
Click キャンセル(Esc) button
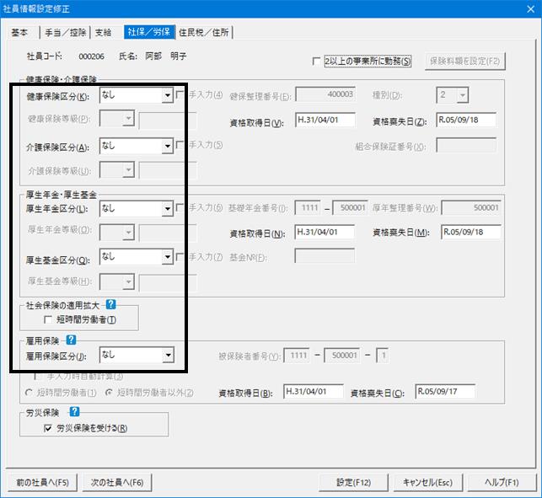pyautogui.click(x=428, y=483)
